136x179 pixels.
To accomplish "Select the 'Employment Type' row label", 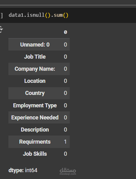I will 35,105.
